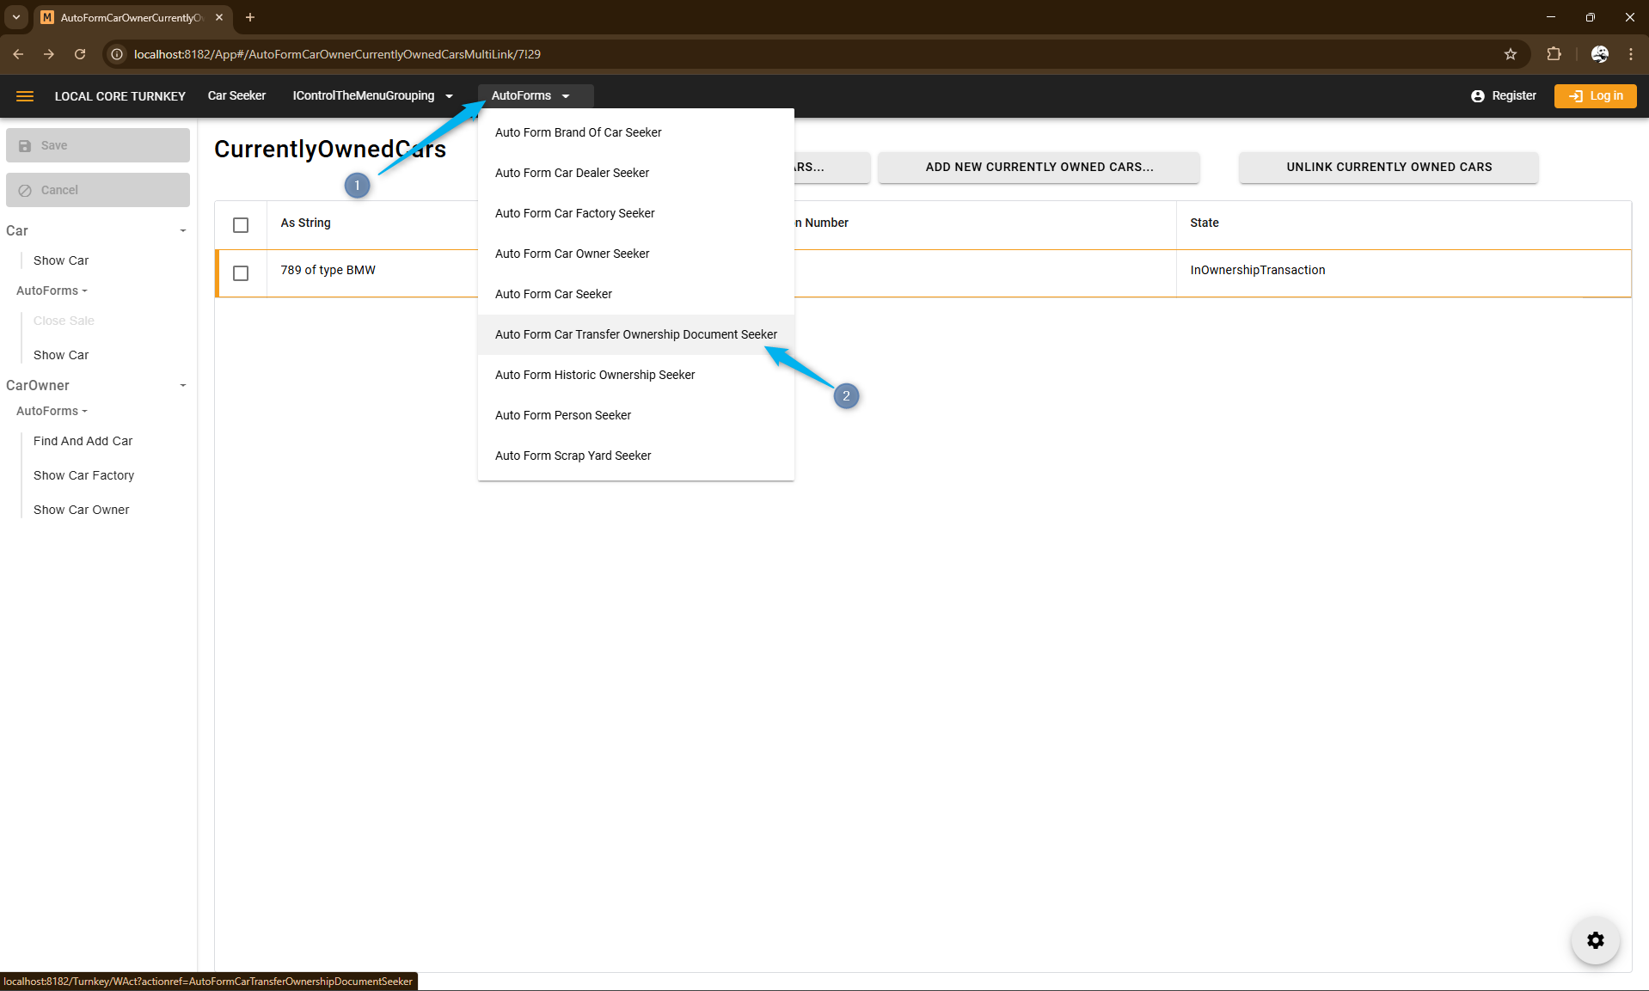The height and width of the screenshot is (991, 1649).
Task: Check the box for 789 of type BMW
Action: [x=241, y=273]
